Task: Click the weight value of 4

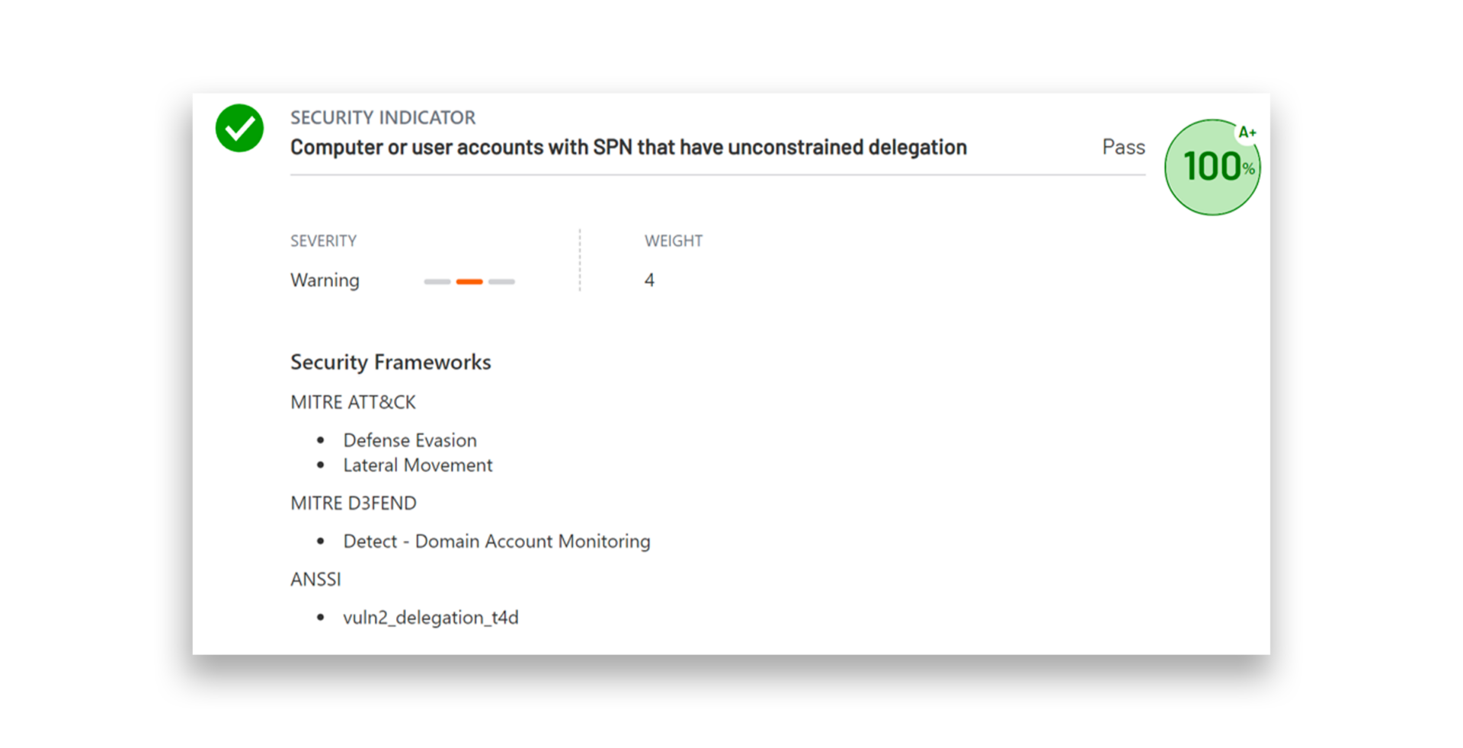Action: click(x=648, y=280)
